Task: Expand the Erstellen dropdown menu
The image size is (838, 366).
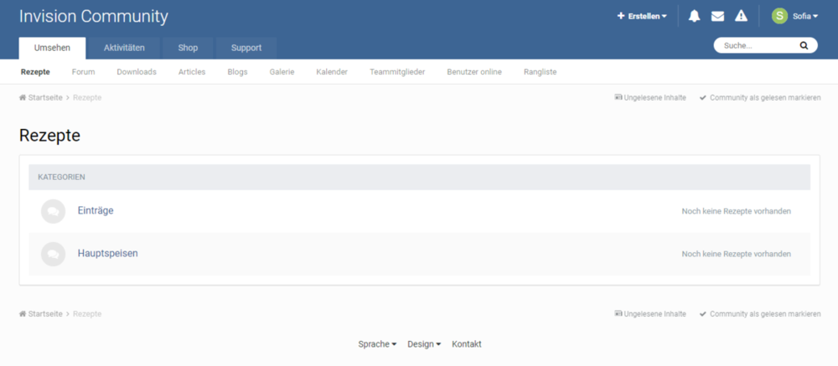Action: pyautogui.click(x=642, y=16)
